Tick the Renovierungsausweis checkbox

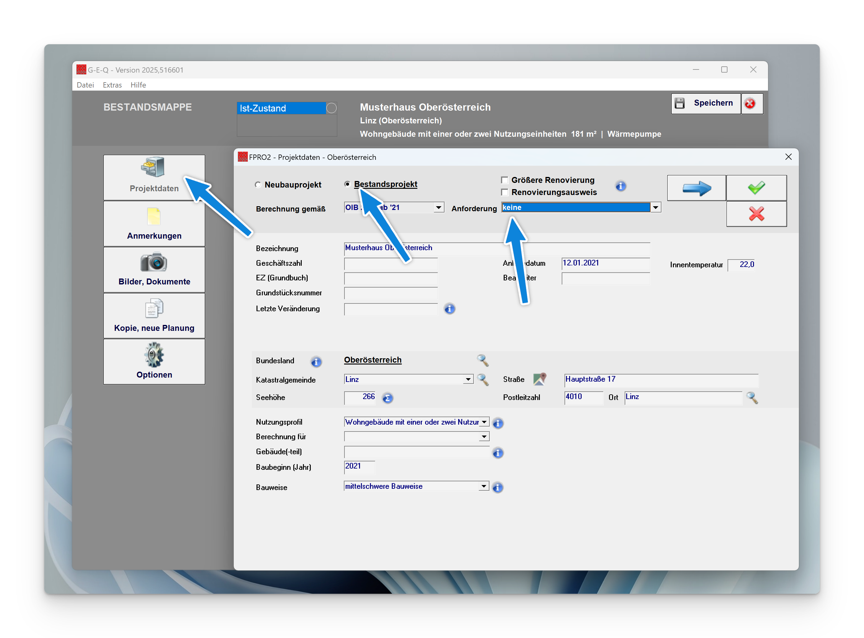tap(504, 192)
